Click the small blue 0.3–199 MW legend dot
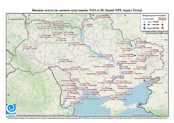 [145, 22]
